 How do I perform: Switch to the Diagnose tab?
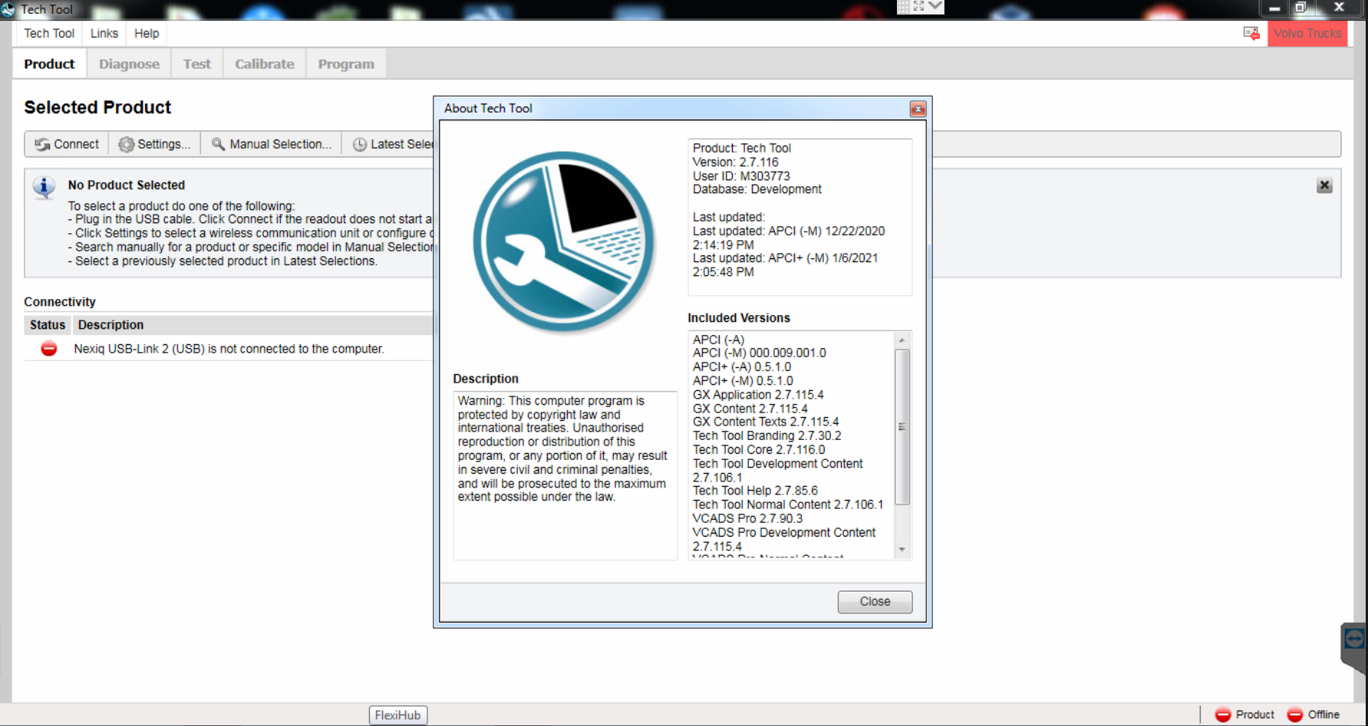(129, 64)
